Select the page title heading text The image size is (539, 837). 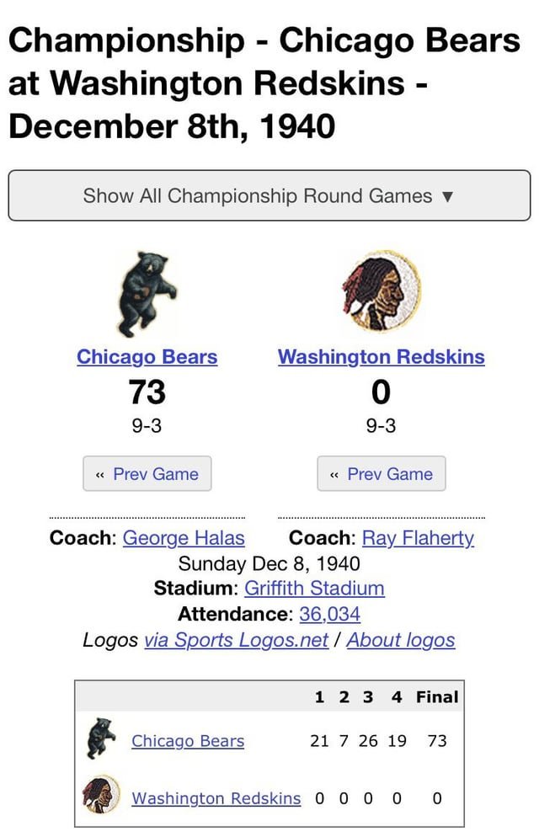coord(264,83)
